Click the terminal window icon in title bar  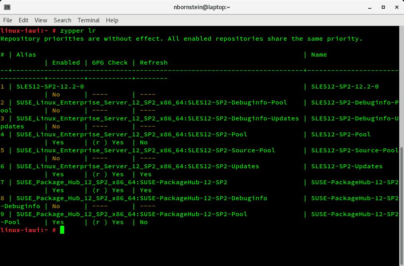[x=7, y=7]
